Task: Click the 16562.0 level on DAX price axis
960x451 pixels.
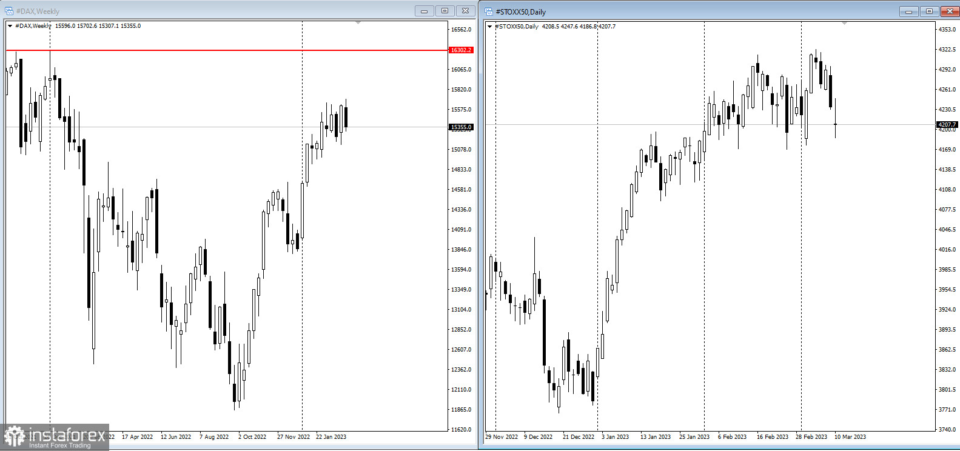Action: [x=461, y=30]
